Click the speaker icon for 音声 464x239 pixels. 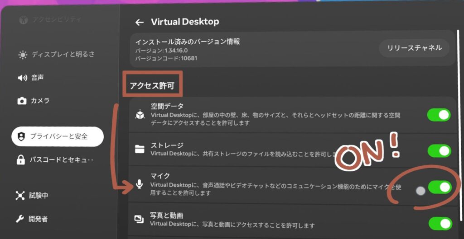click(22, 78)
